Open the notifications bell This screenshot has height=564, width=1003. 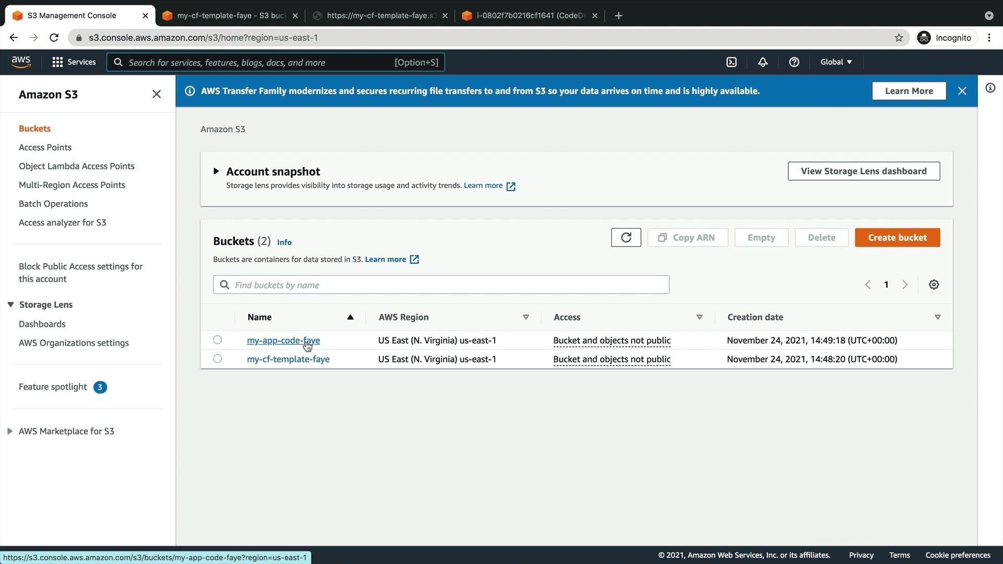[x=763, y=62]
